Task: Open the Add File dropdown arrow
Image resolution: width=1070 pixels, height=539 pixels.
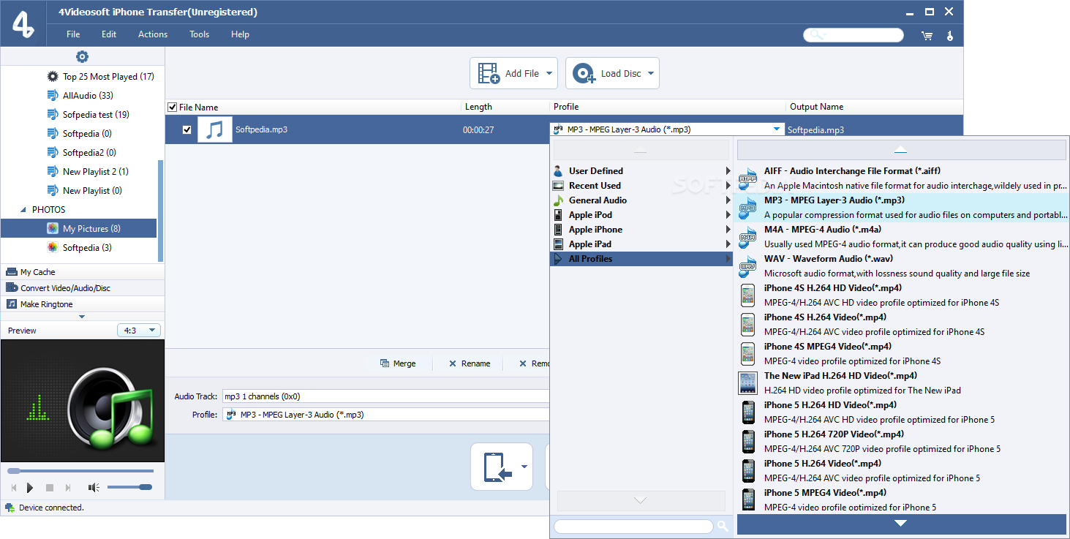Action: (x=549, y=73)
